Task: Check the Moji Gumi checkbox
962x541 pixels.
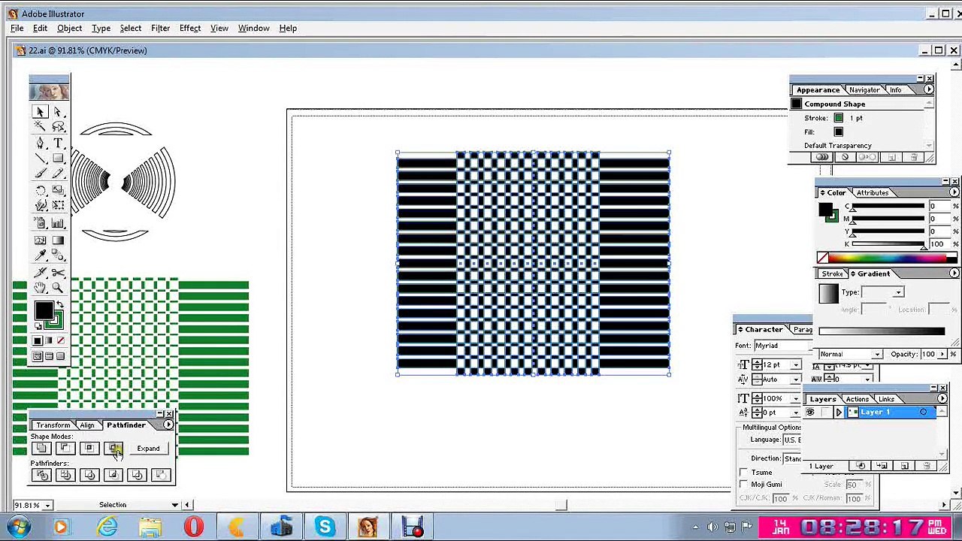Action: 744,485
